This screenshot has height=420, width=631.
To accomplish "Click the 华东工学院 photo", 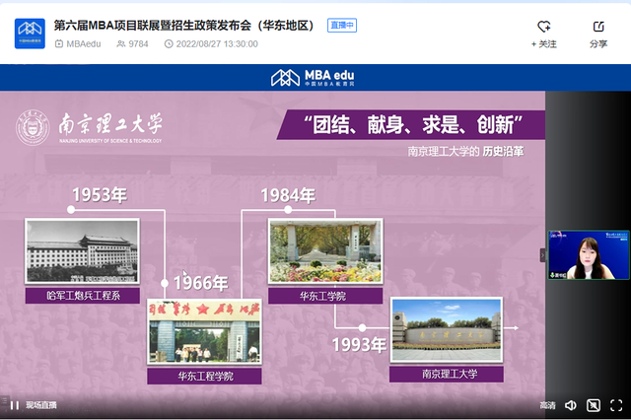I will coord(325,251).
